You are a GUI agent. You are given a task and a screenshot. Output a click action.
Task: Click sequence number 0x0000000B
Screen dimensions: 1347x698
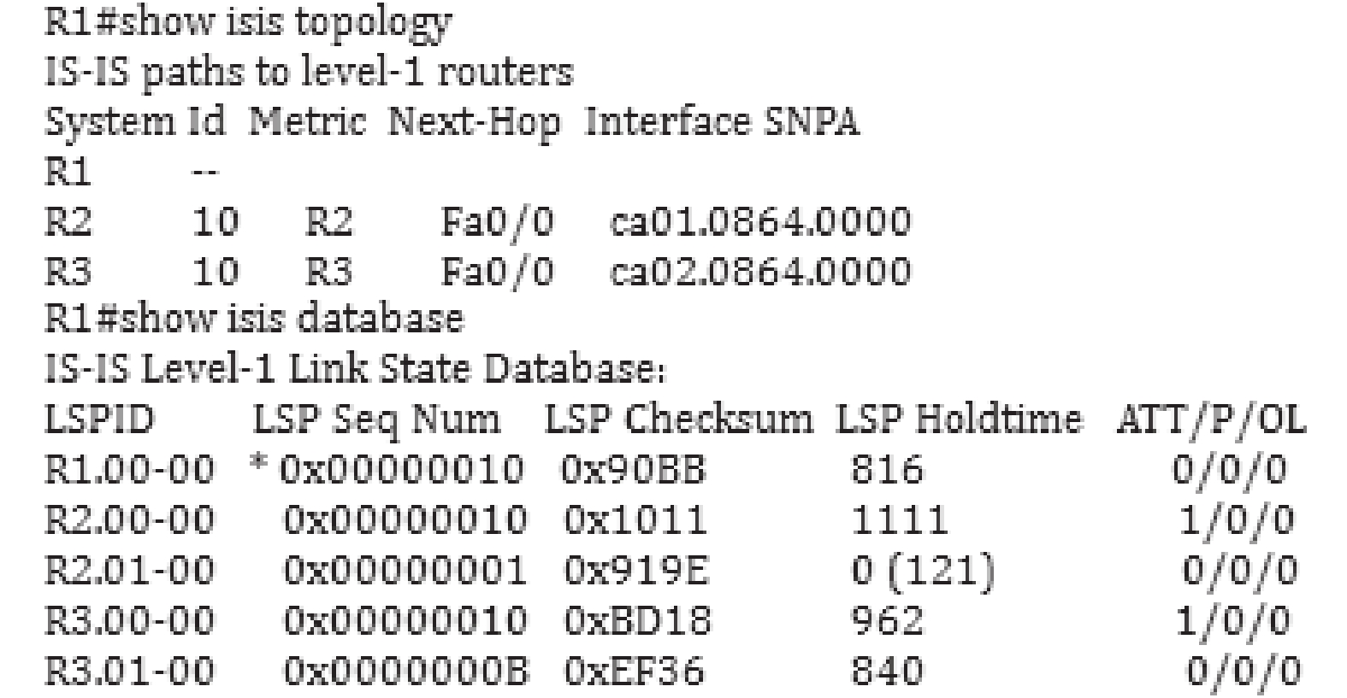(x=406, y=671)
